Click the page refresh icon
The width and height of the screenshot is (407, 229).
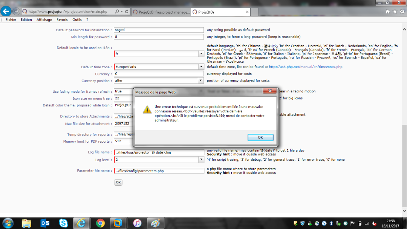tap(127, 11)
